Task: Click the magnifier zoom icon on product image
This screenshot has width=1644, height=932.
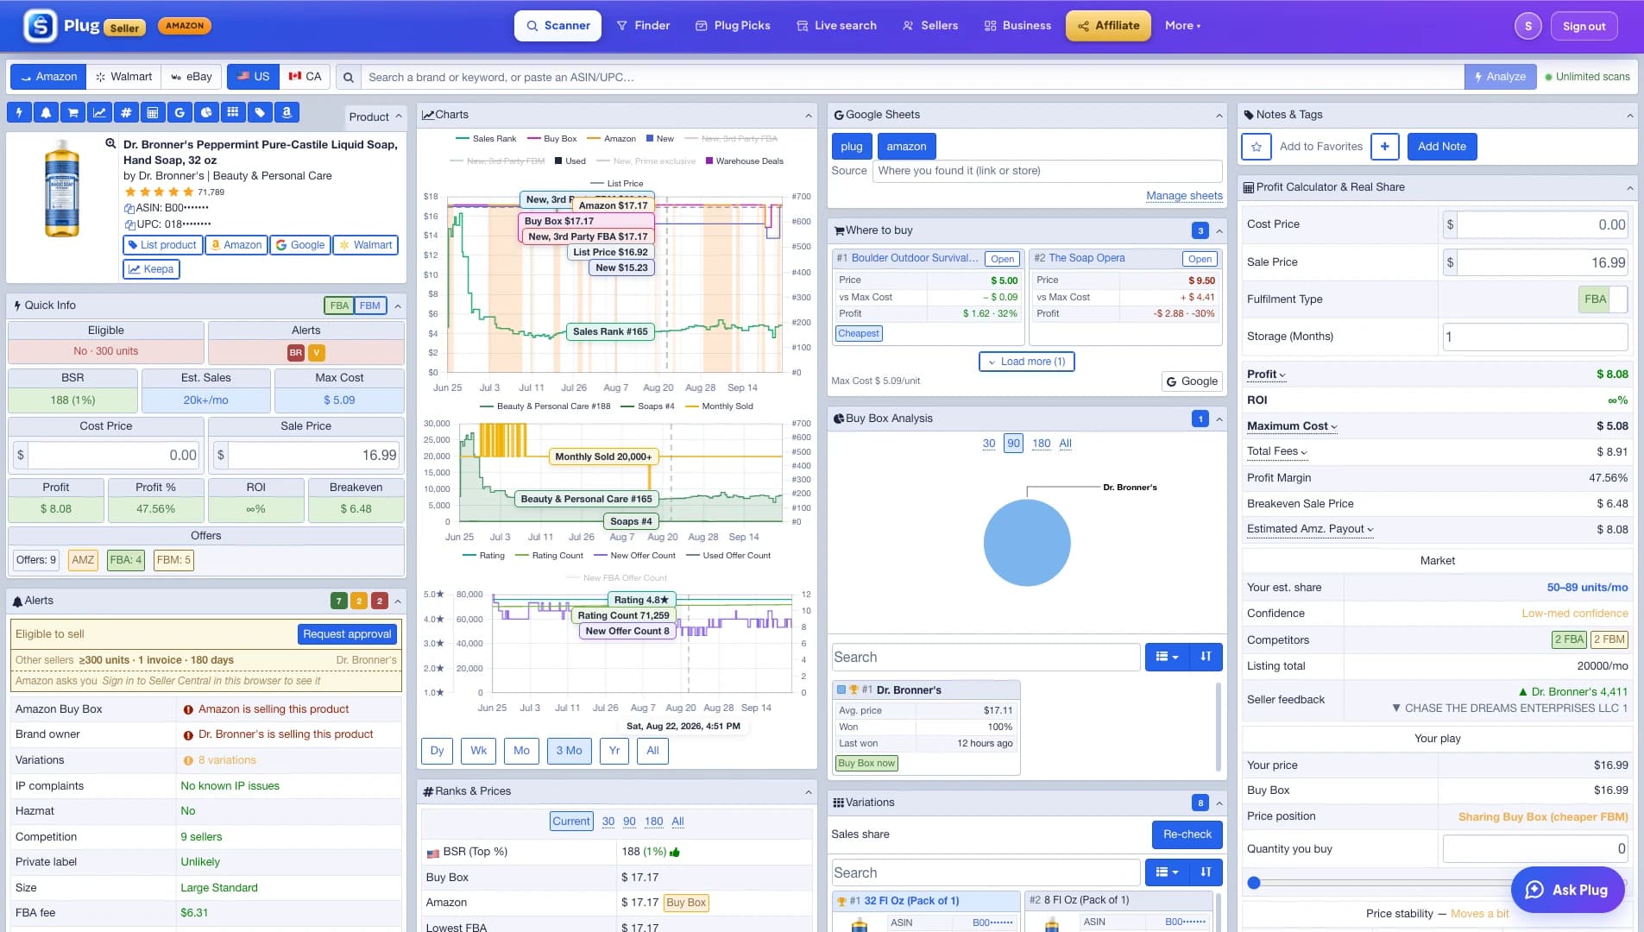Action: click(x=110, y=144)
